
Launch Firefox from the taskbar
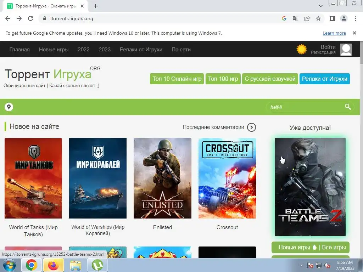click(x=54, y=265)
